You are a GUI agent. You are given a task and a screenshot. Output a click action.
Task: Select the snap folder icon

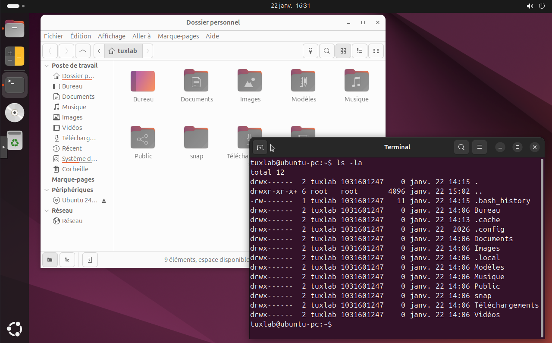[197, 138]
